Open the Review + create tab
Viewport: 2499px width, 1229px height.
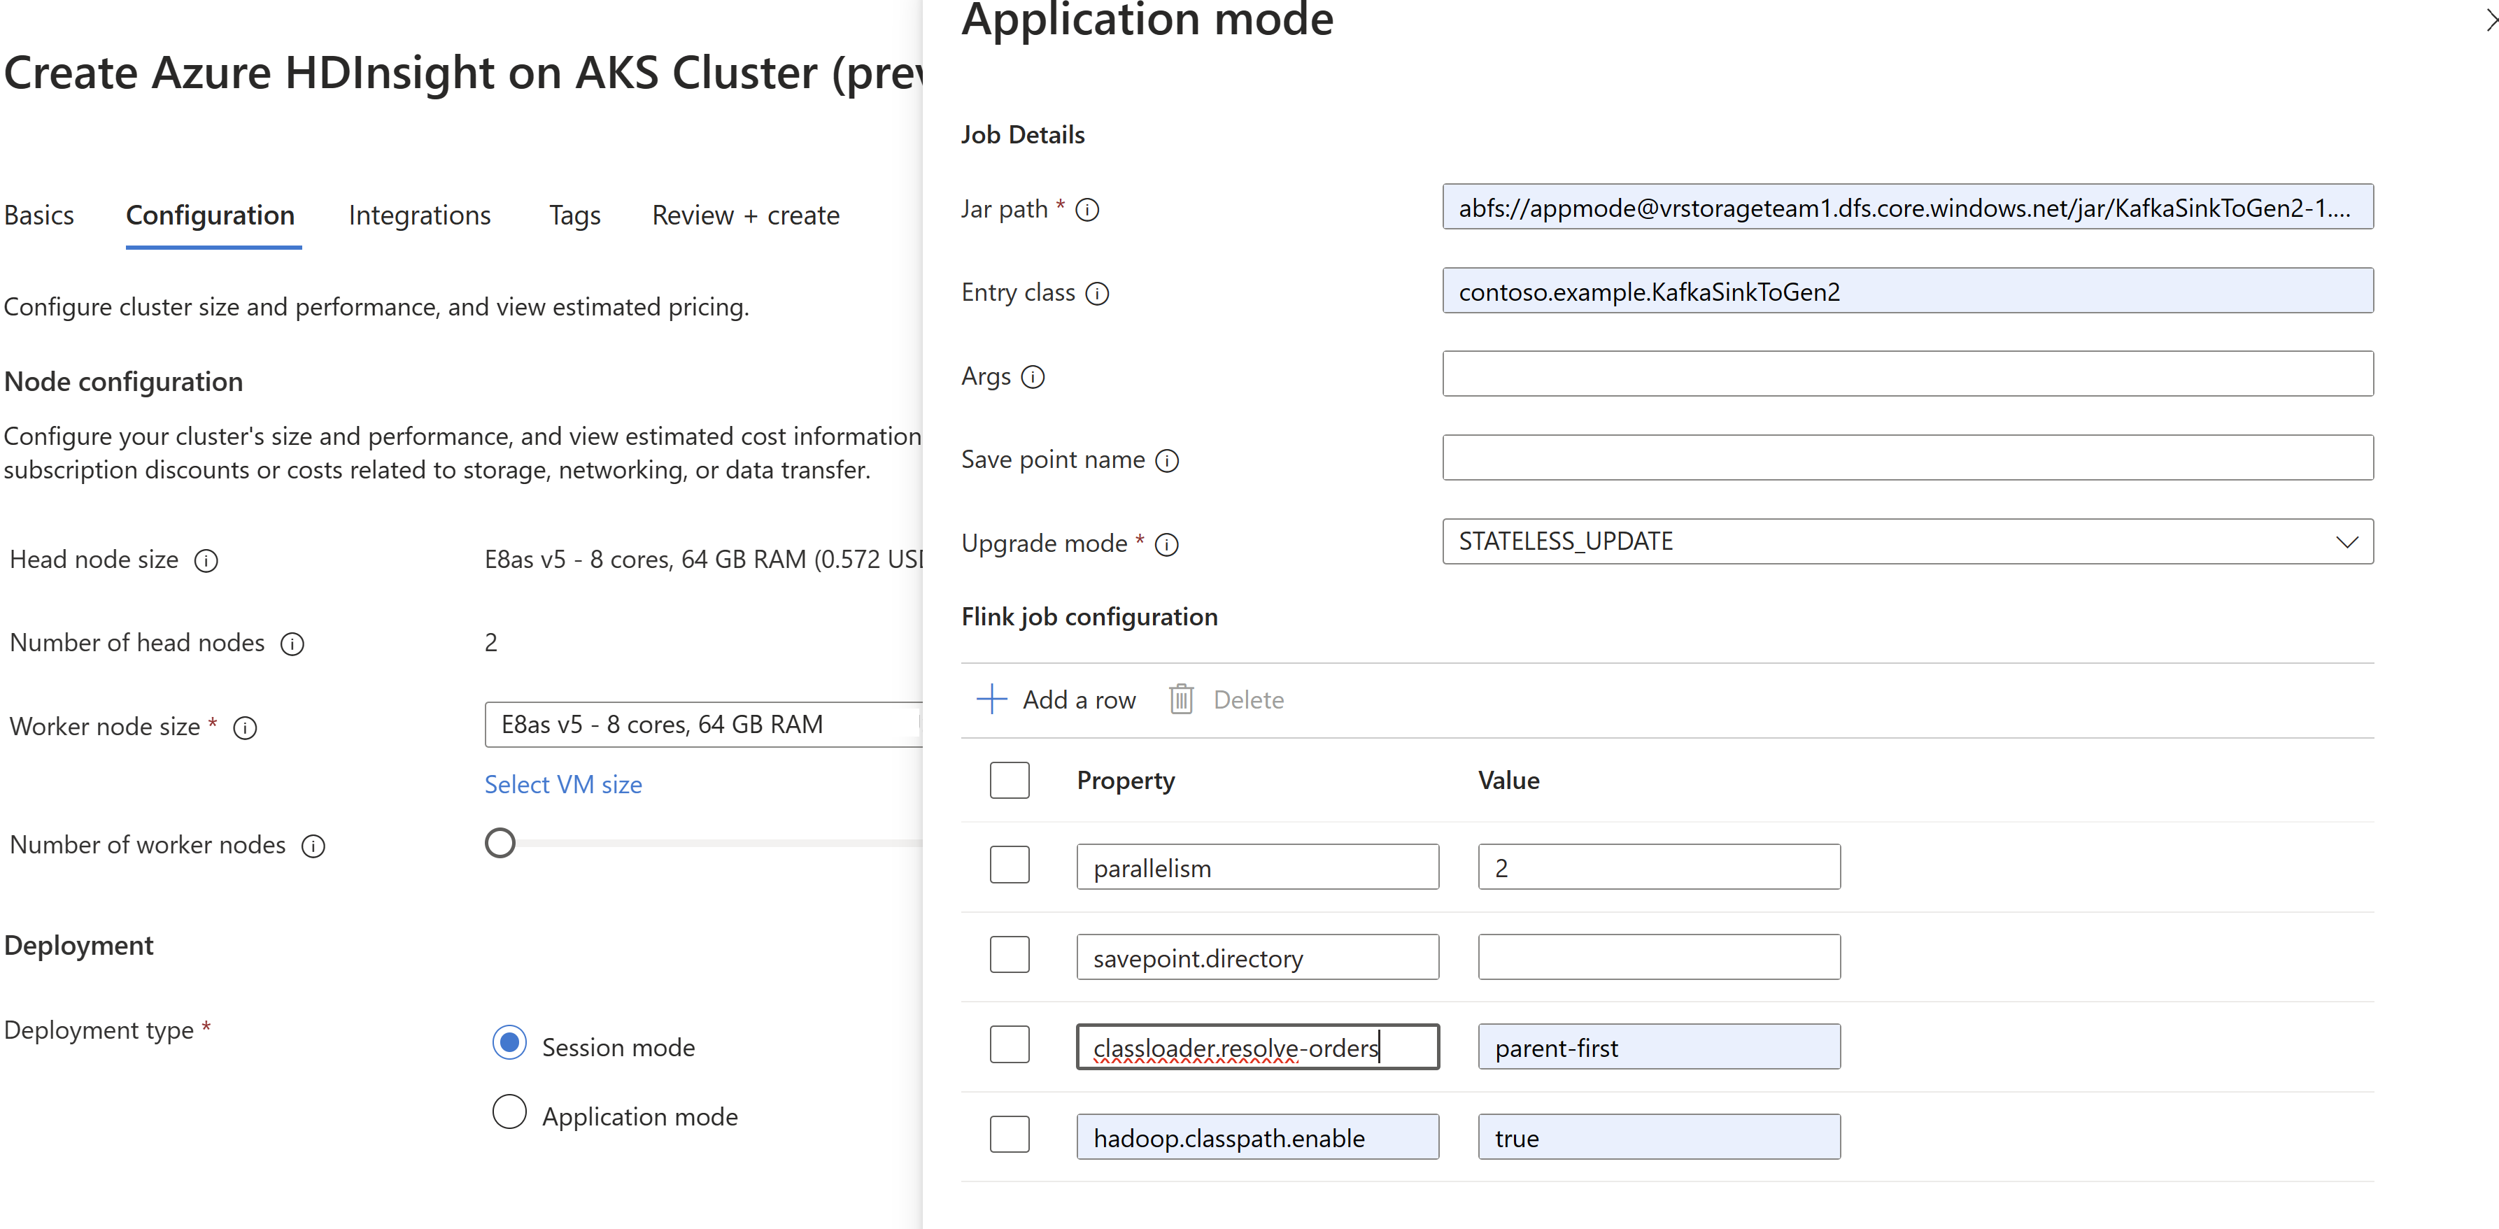[745, 215]
